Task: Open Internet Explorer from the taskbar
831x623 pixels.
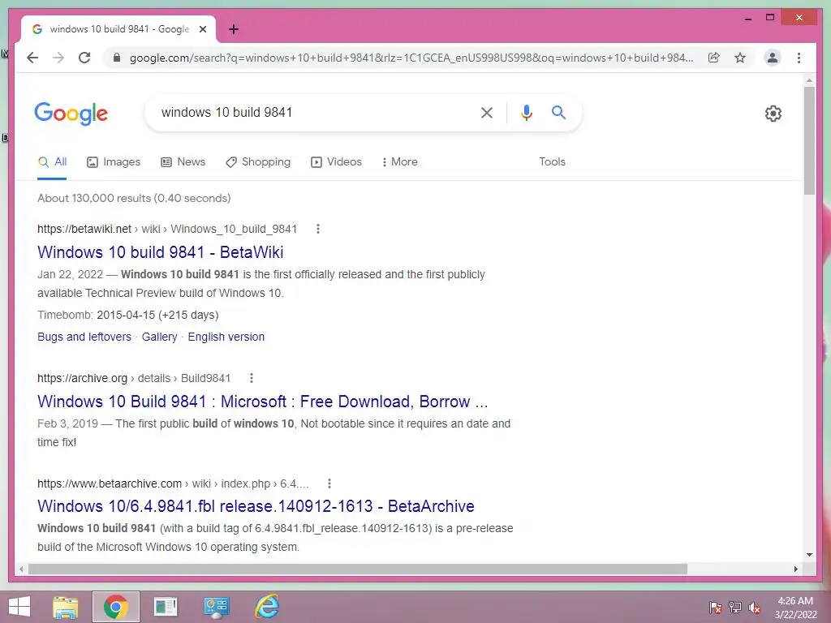Action: tap(266, 607)
